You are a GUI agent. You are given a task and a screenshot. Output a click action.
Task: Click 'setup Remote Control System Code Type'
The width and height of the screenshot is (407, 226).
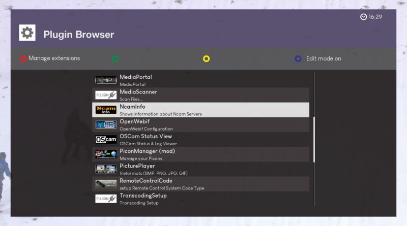point(162,188)
